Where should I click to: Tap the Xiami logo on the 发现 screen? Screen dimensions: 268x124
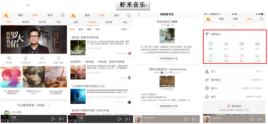[x=208, y=19]
